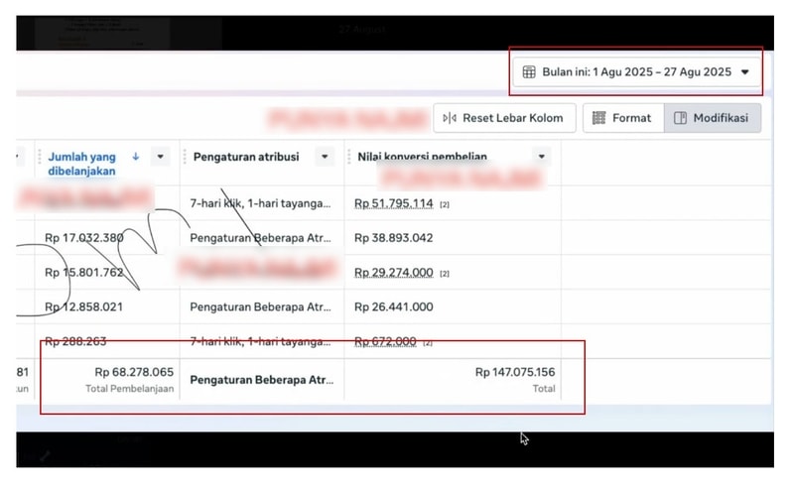Viewport: 794px width, 488px height.
Task: Select the Rp 38.893.042 conversion cell
Action: pyautogui.click(x=393, y=238)
